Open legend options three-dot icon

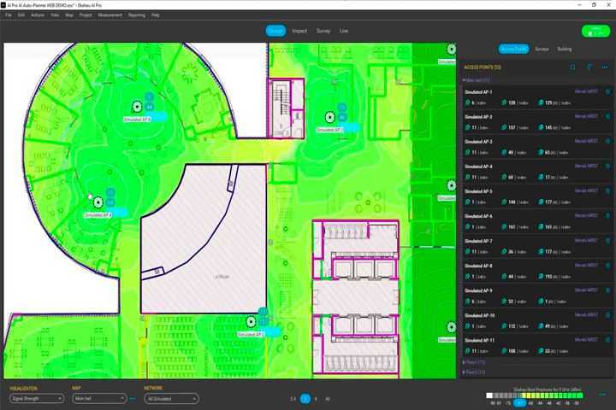tap(602, 395)
